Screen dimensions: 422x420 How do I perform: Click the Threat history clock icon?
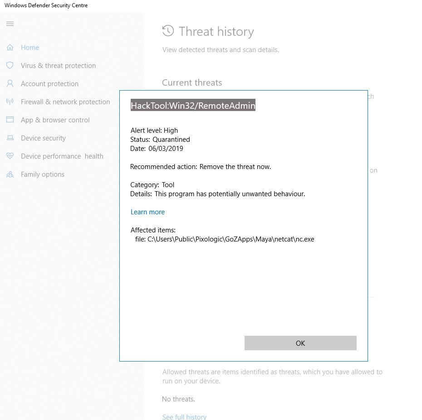(x=168, y=31)
